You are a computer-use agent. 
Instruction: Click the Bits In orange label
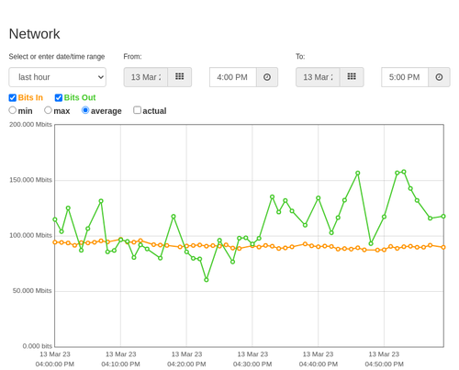pyautogui.click(x=30, y=97)
